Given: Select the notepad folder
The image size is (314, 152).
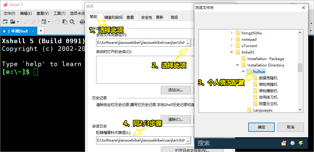Looking at the screenshot, I should 249,40.
